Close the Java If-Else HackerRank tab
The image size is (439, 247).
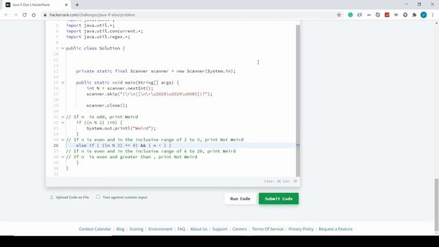[67, 5]
